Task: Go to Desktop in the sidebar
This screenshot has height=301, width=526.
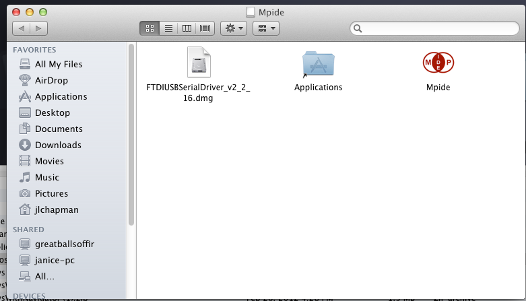Action: [53, 112]
